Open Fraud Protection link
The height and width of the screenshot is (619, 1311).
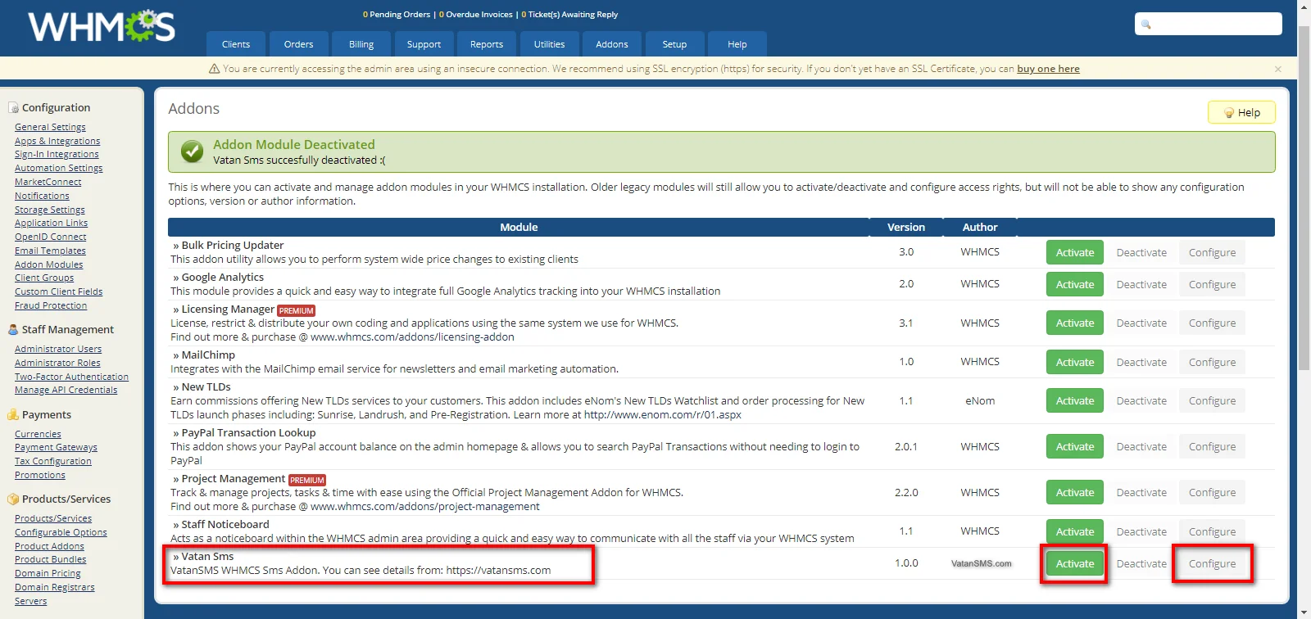pos(51,305)
